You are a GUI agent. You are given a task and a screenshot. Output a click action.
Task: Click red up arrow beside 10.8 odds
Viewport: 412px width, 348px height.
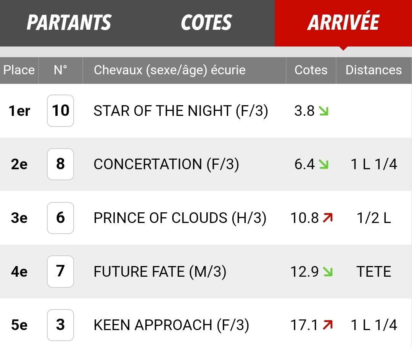[x=328, y=218]
